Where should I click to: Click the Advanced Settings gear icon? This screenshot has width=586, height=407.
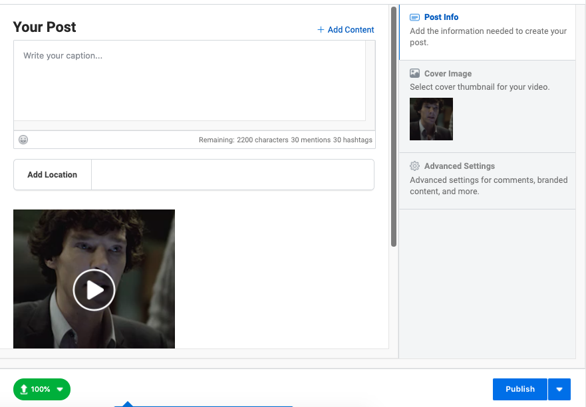pos(414,166)
